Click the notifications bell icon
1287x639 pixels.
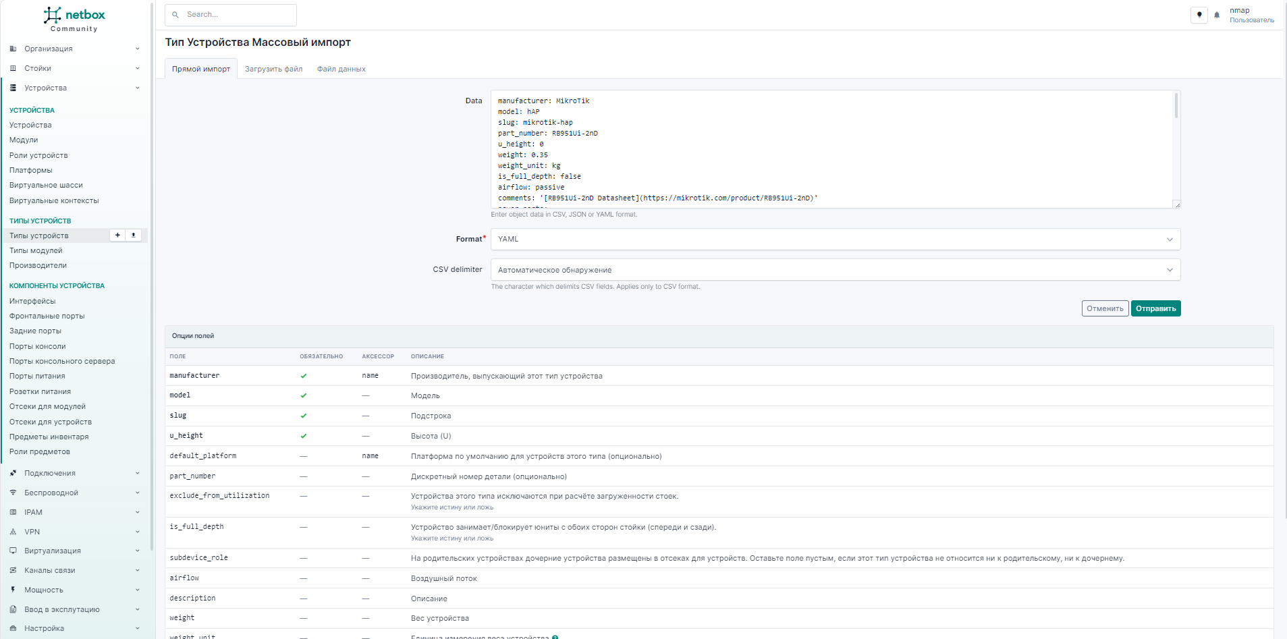1217,15
